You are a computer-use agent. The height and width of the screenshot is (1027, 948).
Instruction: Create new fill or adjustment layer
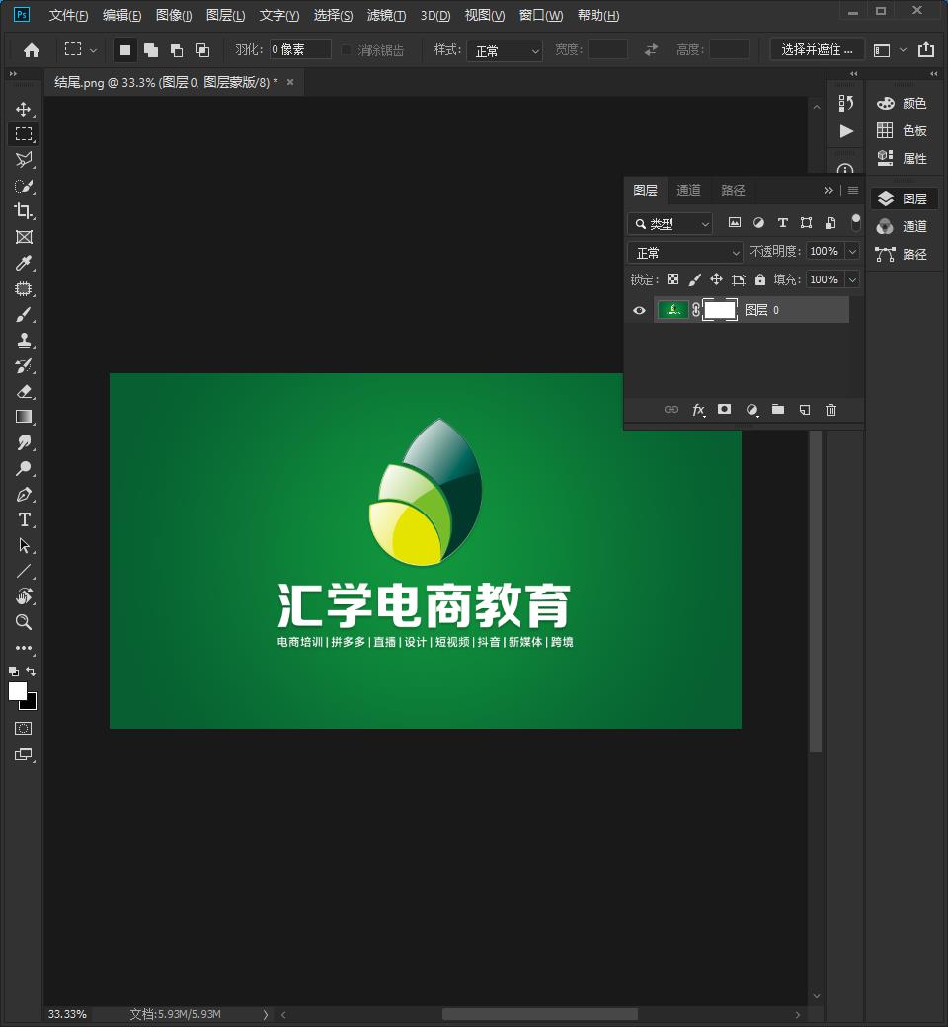pos(751,410)
